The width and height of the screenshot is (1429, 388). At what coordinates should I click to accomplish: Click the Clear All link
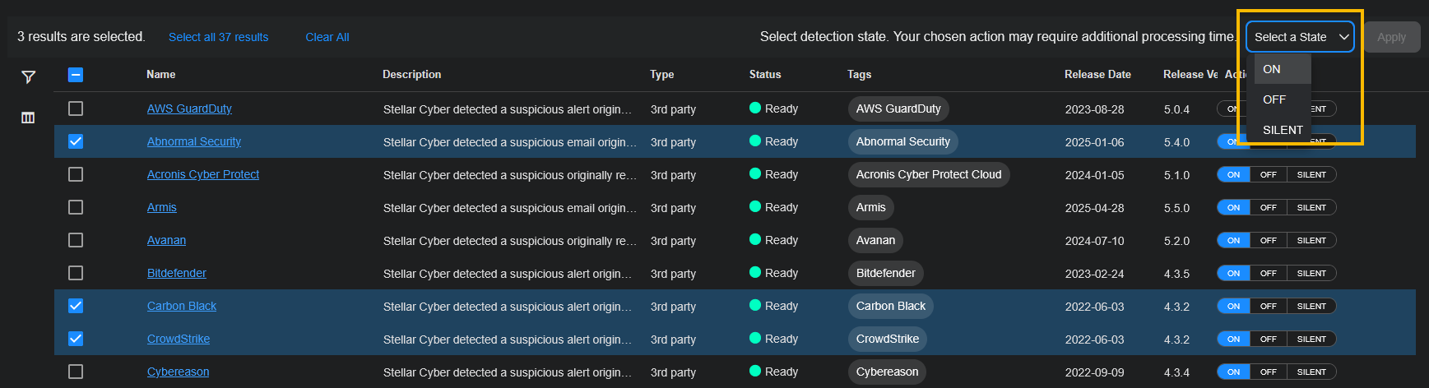[327, 37]
